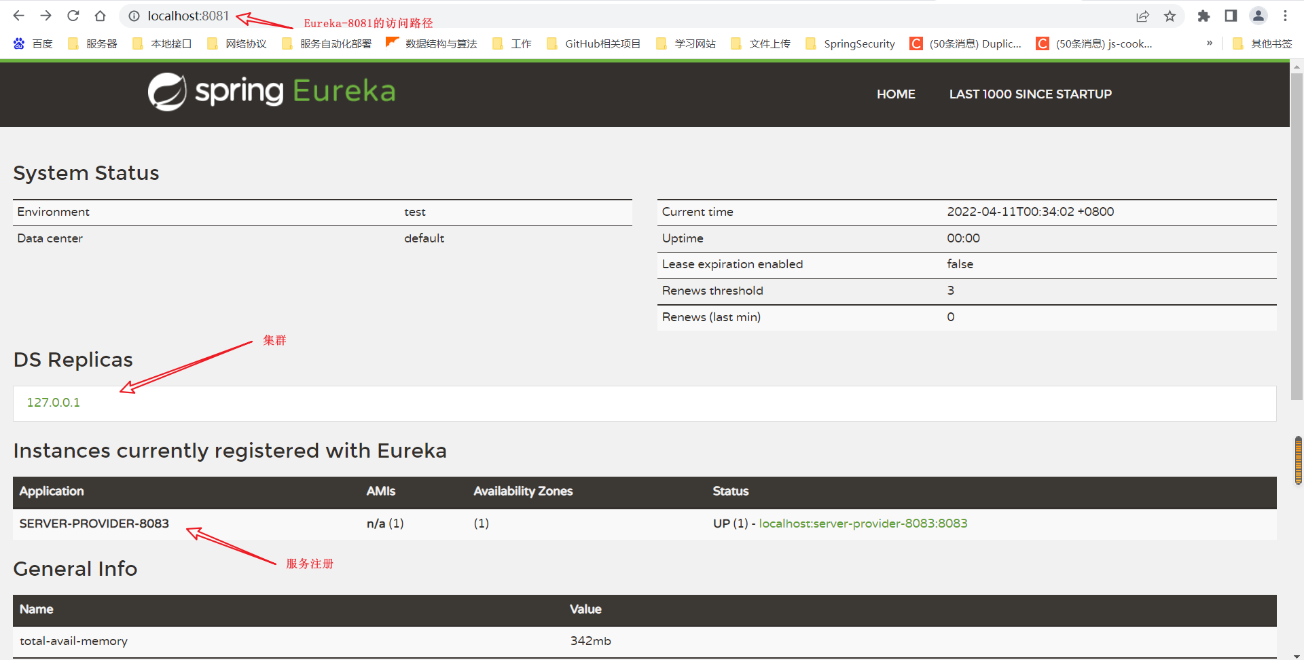Open localhost:server-provider-8083:8083 instance link

[x=863, y=524]
